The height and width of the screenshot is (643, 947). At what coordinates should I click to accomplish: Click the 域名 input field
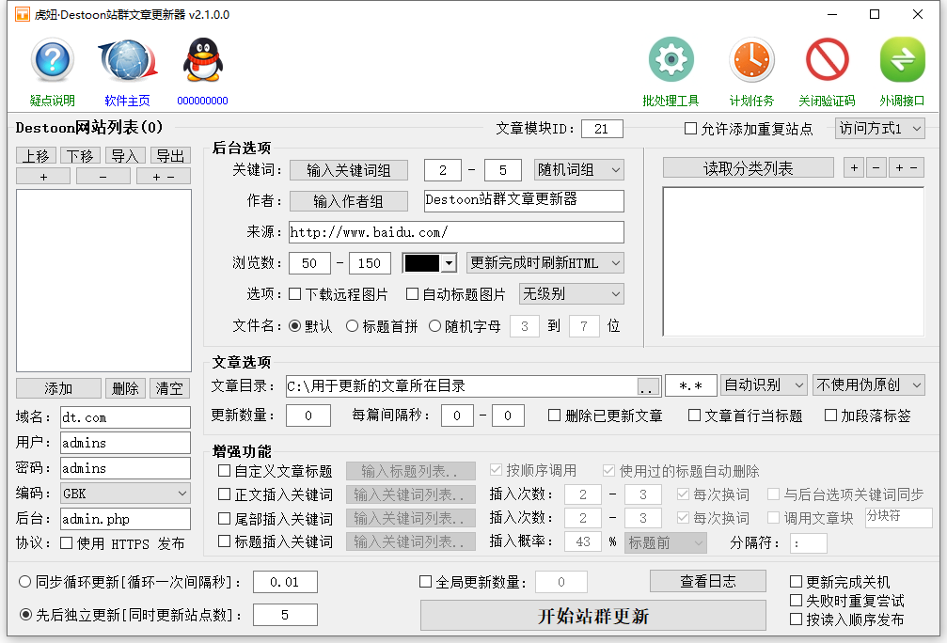[x=126, y=417]
